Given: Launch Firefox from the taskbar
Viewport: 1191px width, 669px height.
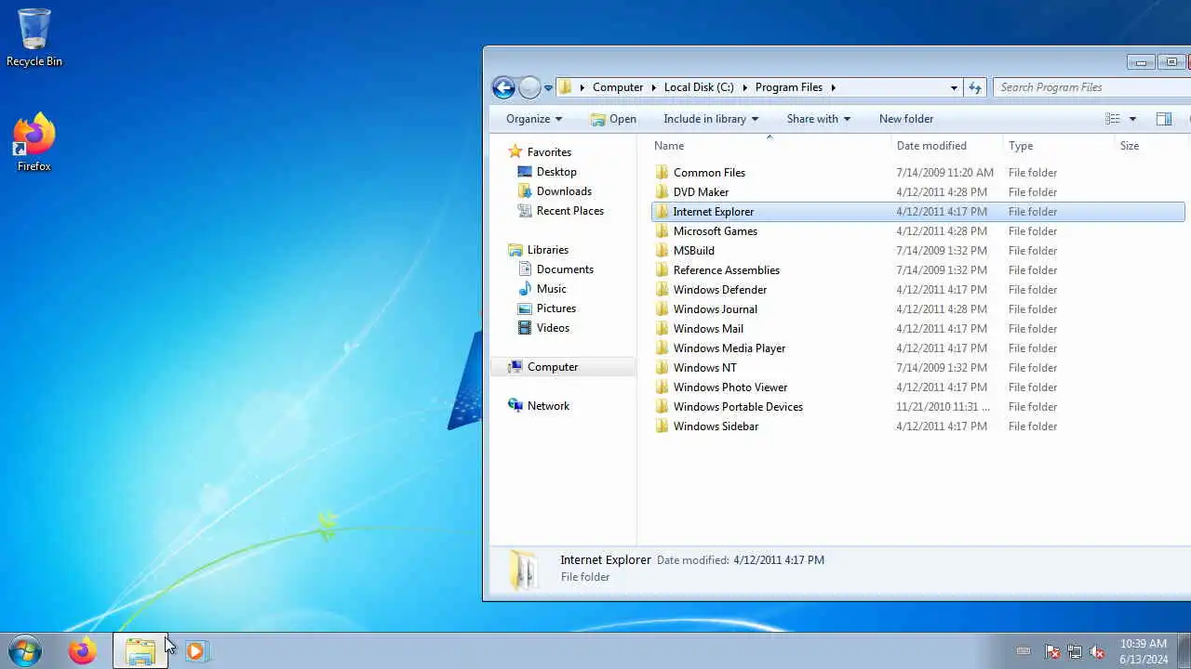Looking at the screenshot, I should [x=82, y=651].
